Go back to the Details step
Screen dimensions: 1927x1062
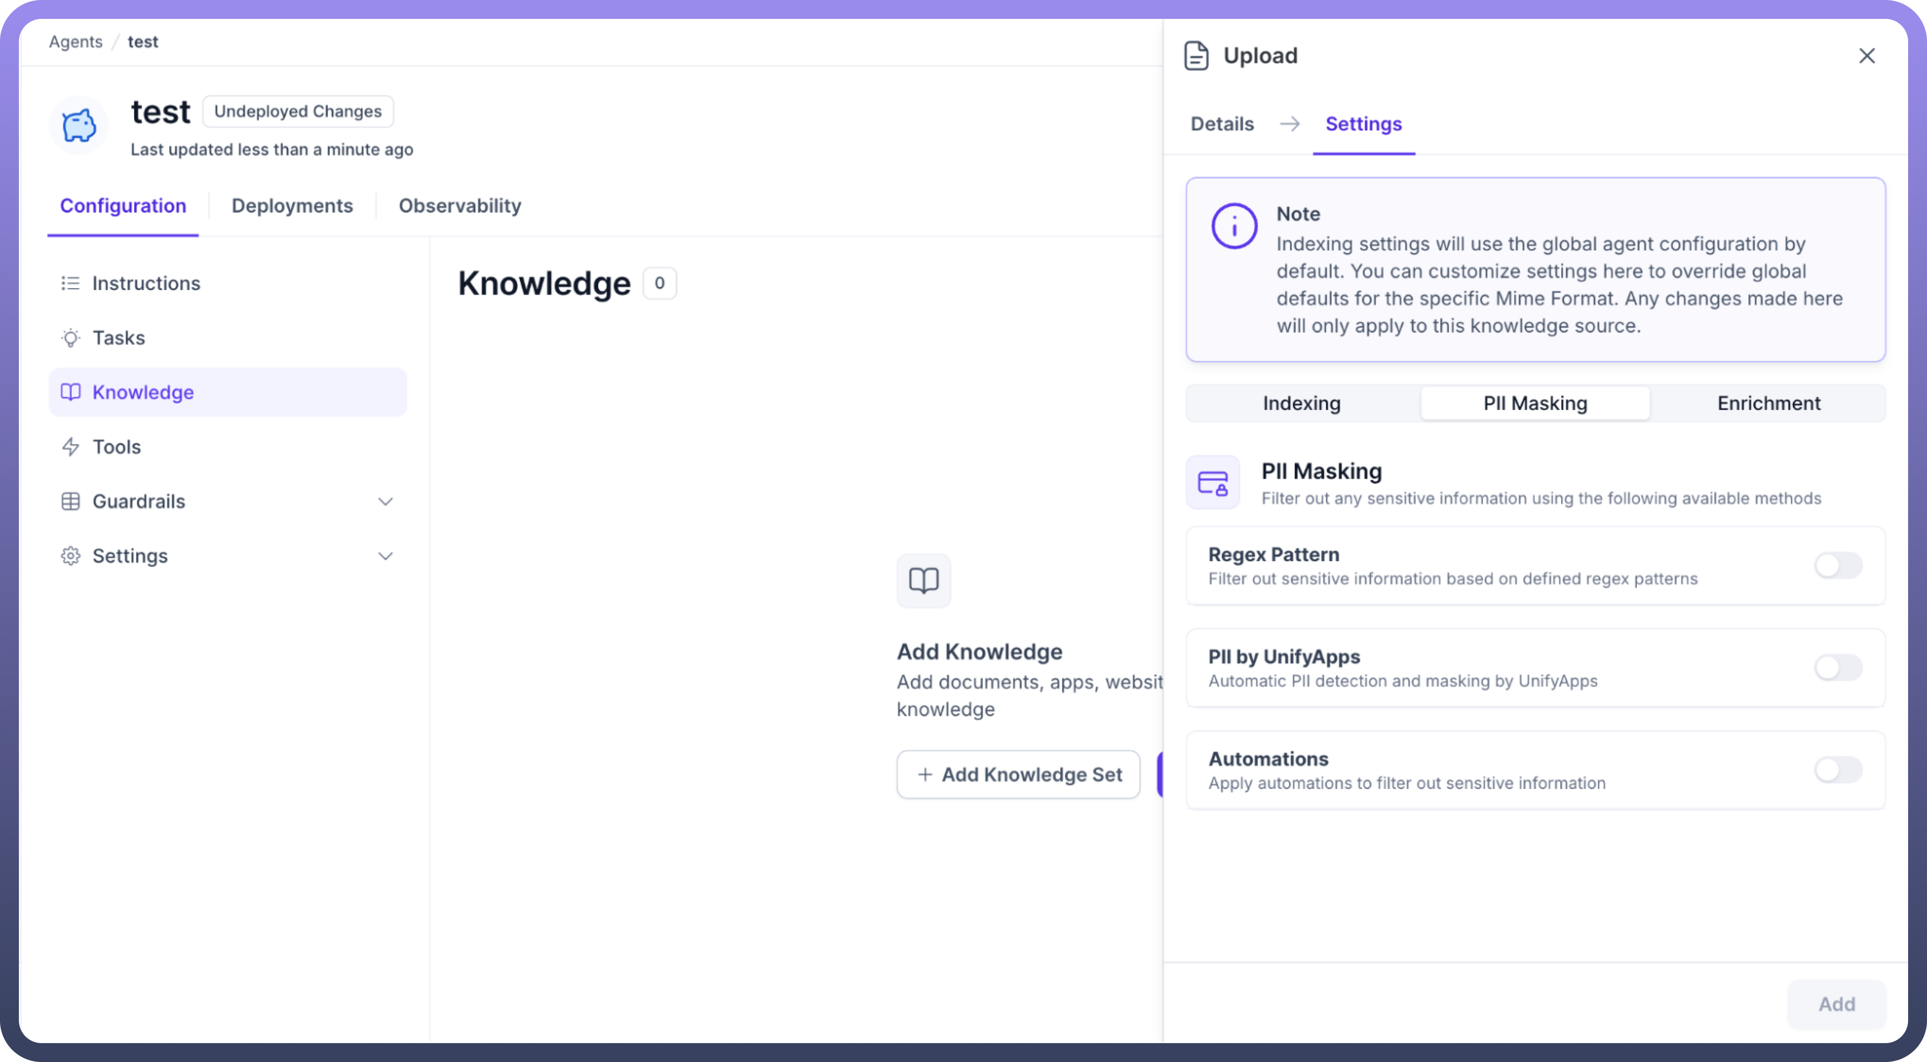coord(1222,124)
